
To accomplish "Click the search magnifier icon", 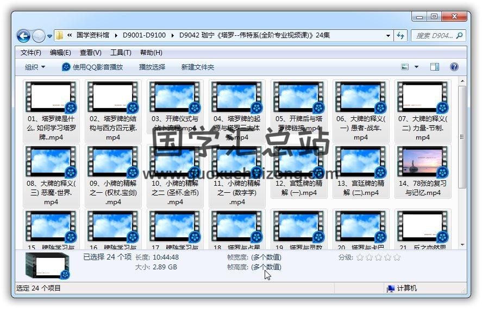I will [x=459, y=35].
